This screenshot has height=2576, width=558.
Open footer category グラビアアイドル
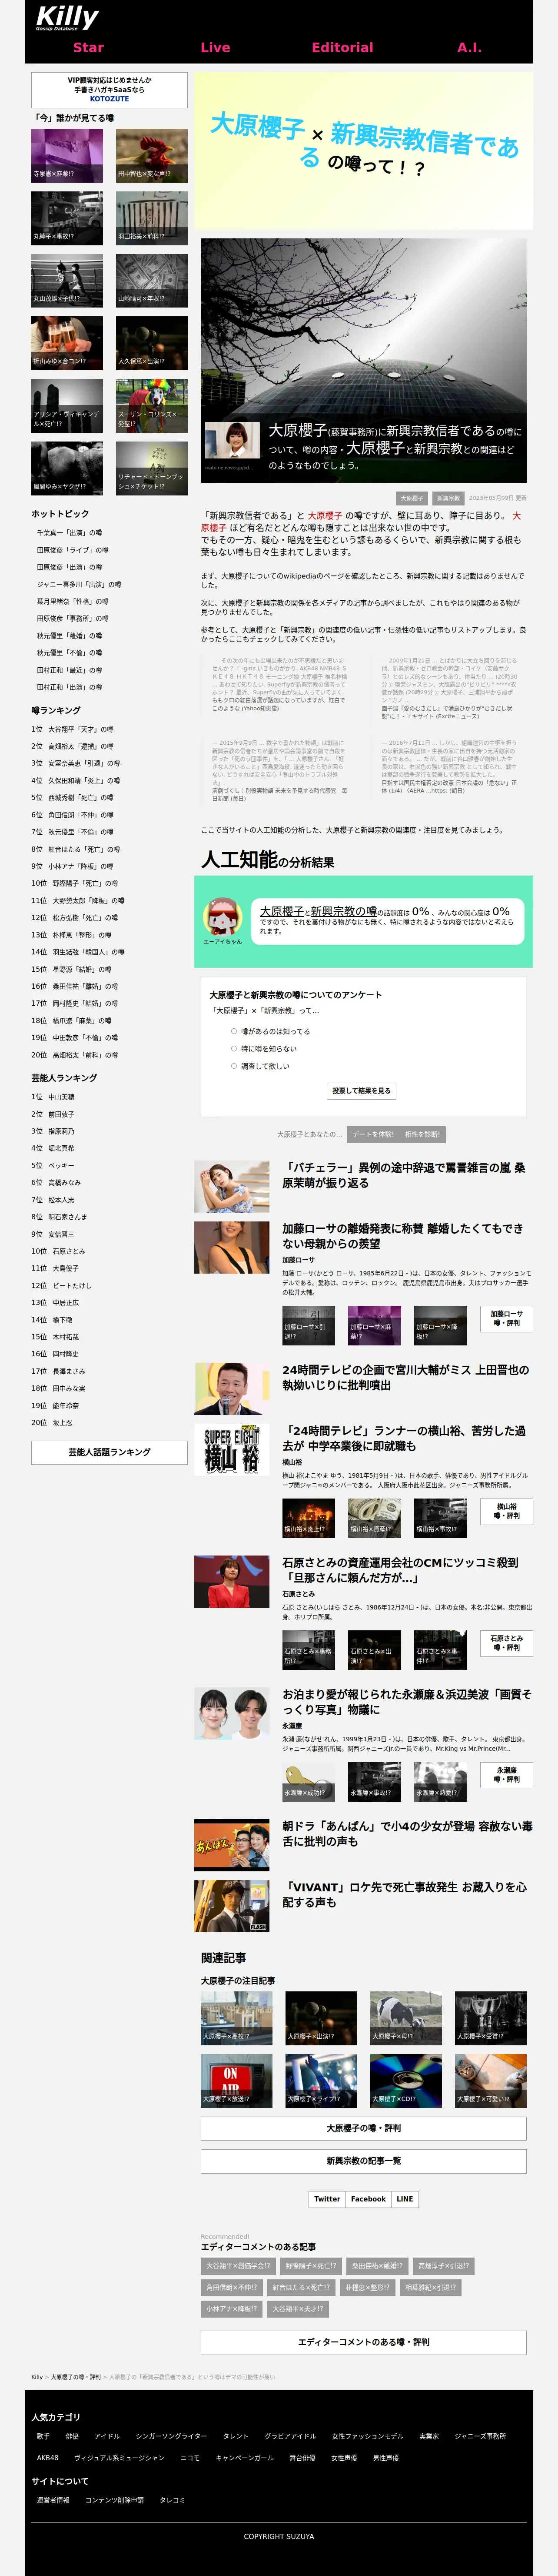click(x=290, y=2436)
